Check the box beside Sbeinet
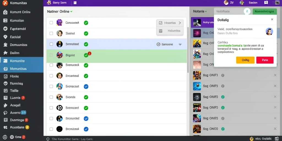Viewport: 282px width, 141px height. 51,33
